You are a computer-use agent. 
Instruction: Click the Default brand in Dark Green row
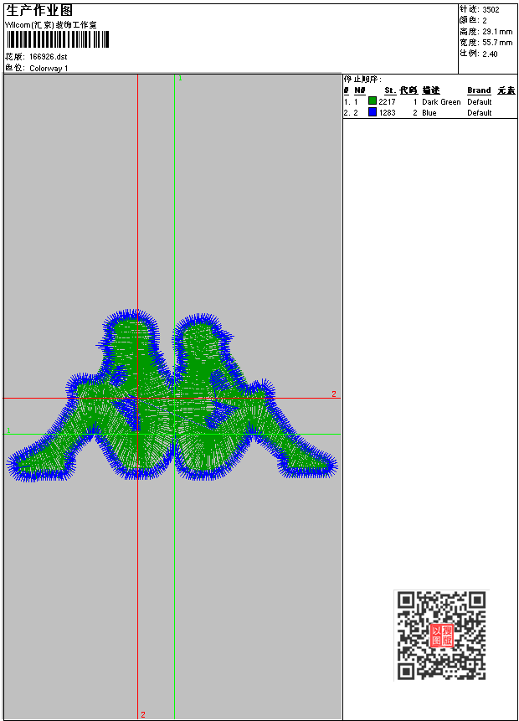[480, 101]
